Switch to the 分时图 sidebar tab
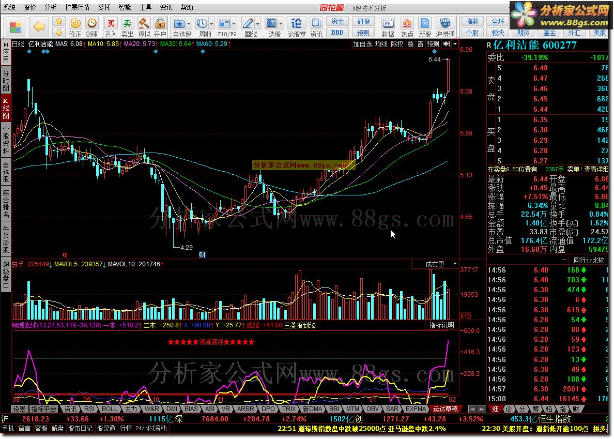The image size is (614, 439). [x=6, y=80]
